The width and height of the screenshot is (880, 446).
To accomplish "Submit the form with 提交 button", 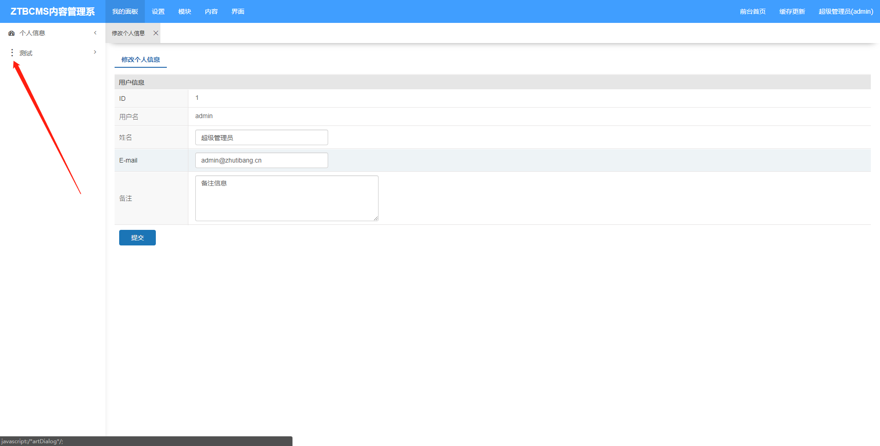I will (x=137, y=238).
